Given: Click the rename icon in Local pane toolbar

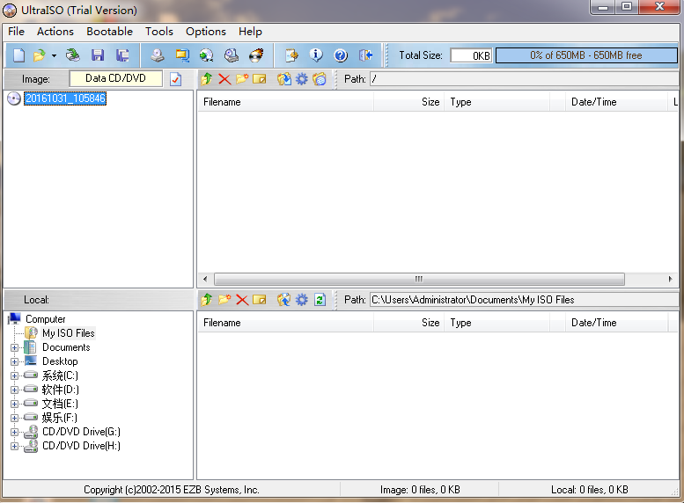Looking at the screenshot, I should tap(260, 300).
